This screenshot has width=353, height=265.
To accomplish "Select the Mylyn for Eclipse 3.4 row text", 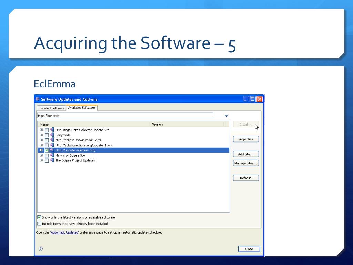I will [70, 156].
